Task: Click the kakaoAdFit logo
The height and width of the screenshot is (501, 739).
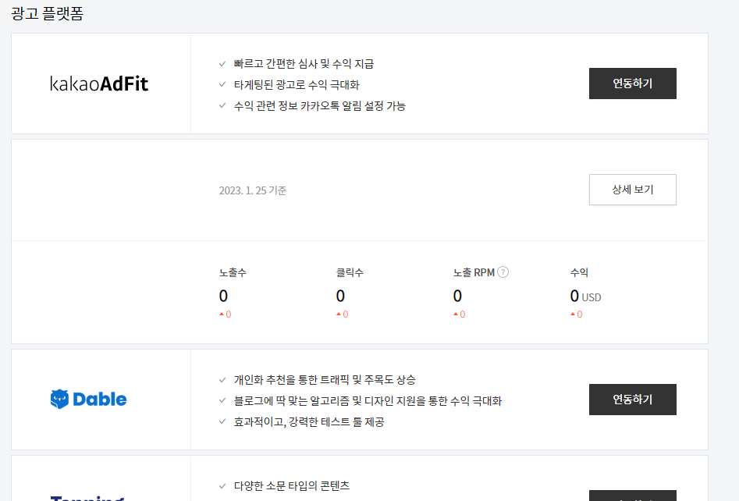Action: click(99, 84)
